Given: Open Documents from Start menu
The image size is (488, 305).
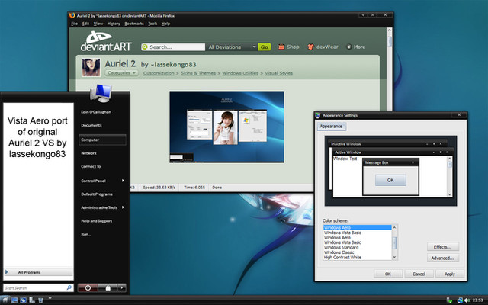Looking at the screenshot, I should (x=91, y=125).
